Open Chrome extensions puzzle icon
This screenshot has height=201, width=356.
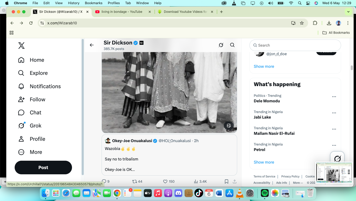[x=315, y=23]
